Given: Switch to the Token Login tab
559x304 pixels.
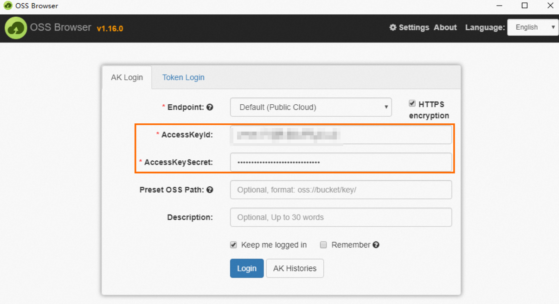Looking at the screenshot, I should [183, 77].
